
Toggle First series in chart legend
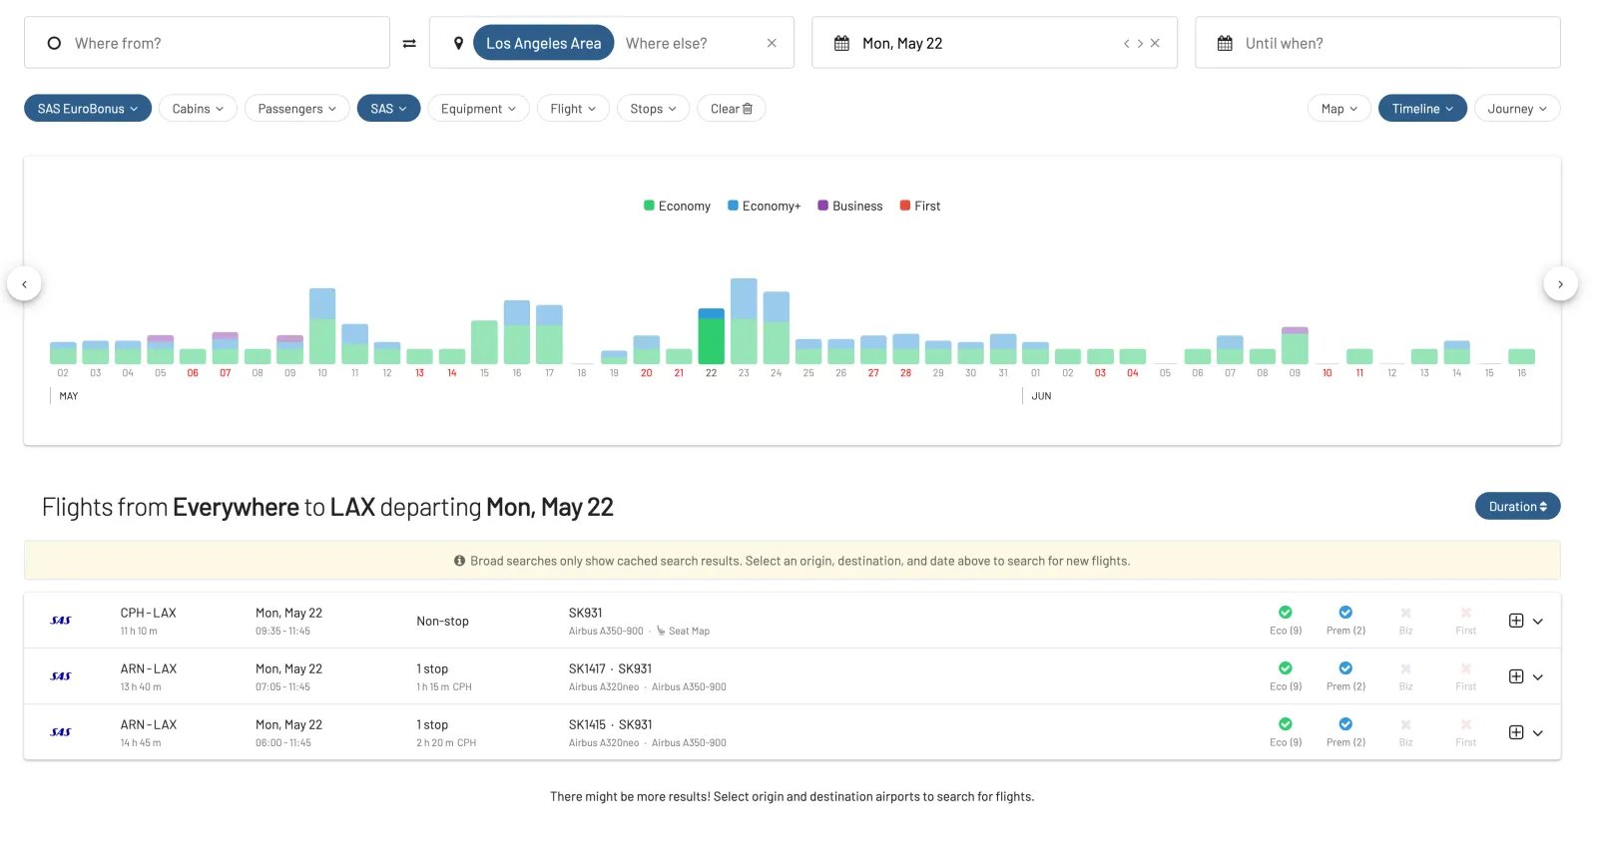tap(920, 206)
